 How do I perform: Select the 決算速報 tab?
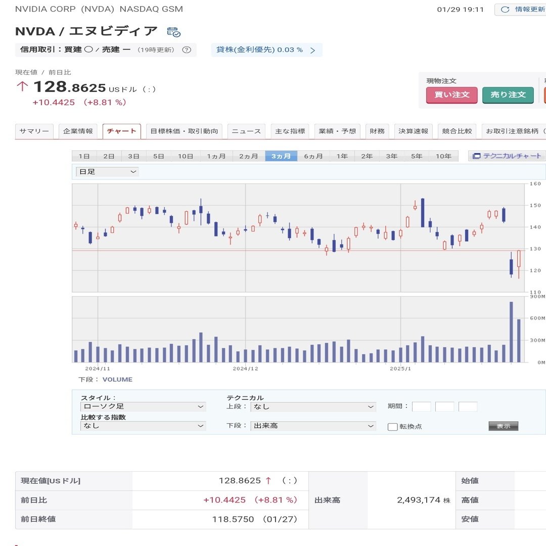[414, 131]
